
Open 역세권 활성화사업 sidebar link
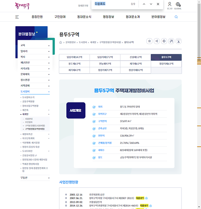click(31, 164)
